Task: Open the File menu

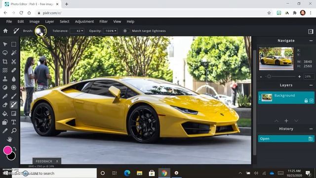Action: 9,22
